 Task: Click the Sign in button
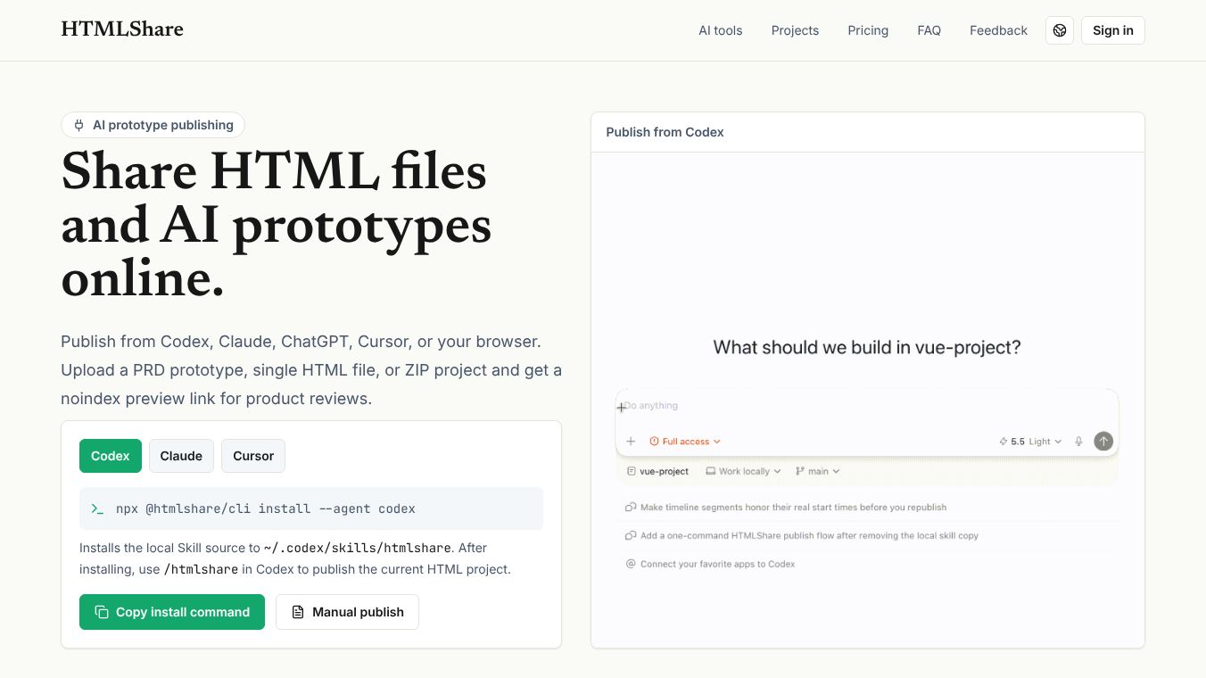pos(1113,30)
